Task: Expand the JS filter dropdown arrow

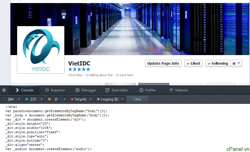Action: 64,99
